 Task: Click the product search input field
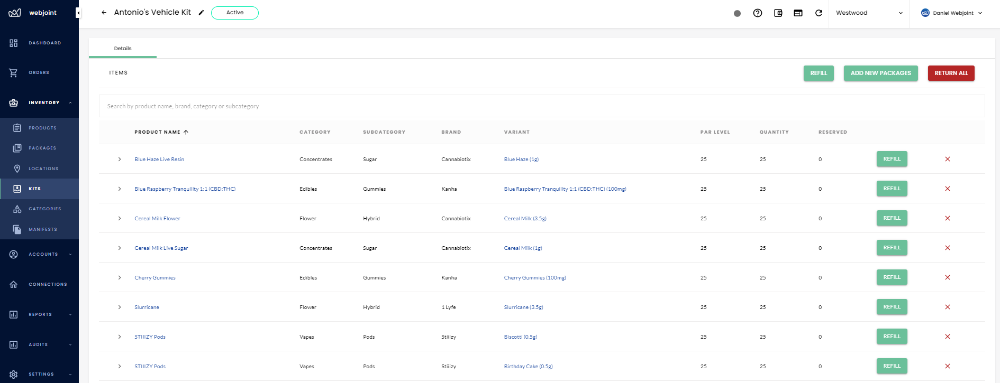(x=541, y=106)
